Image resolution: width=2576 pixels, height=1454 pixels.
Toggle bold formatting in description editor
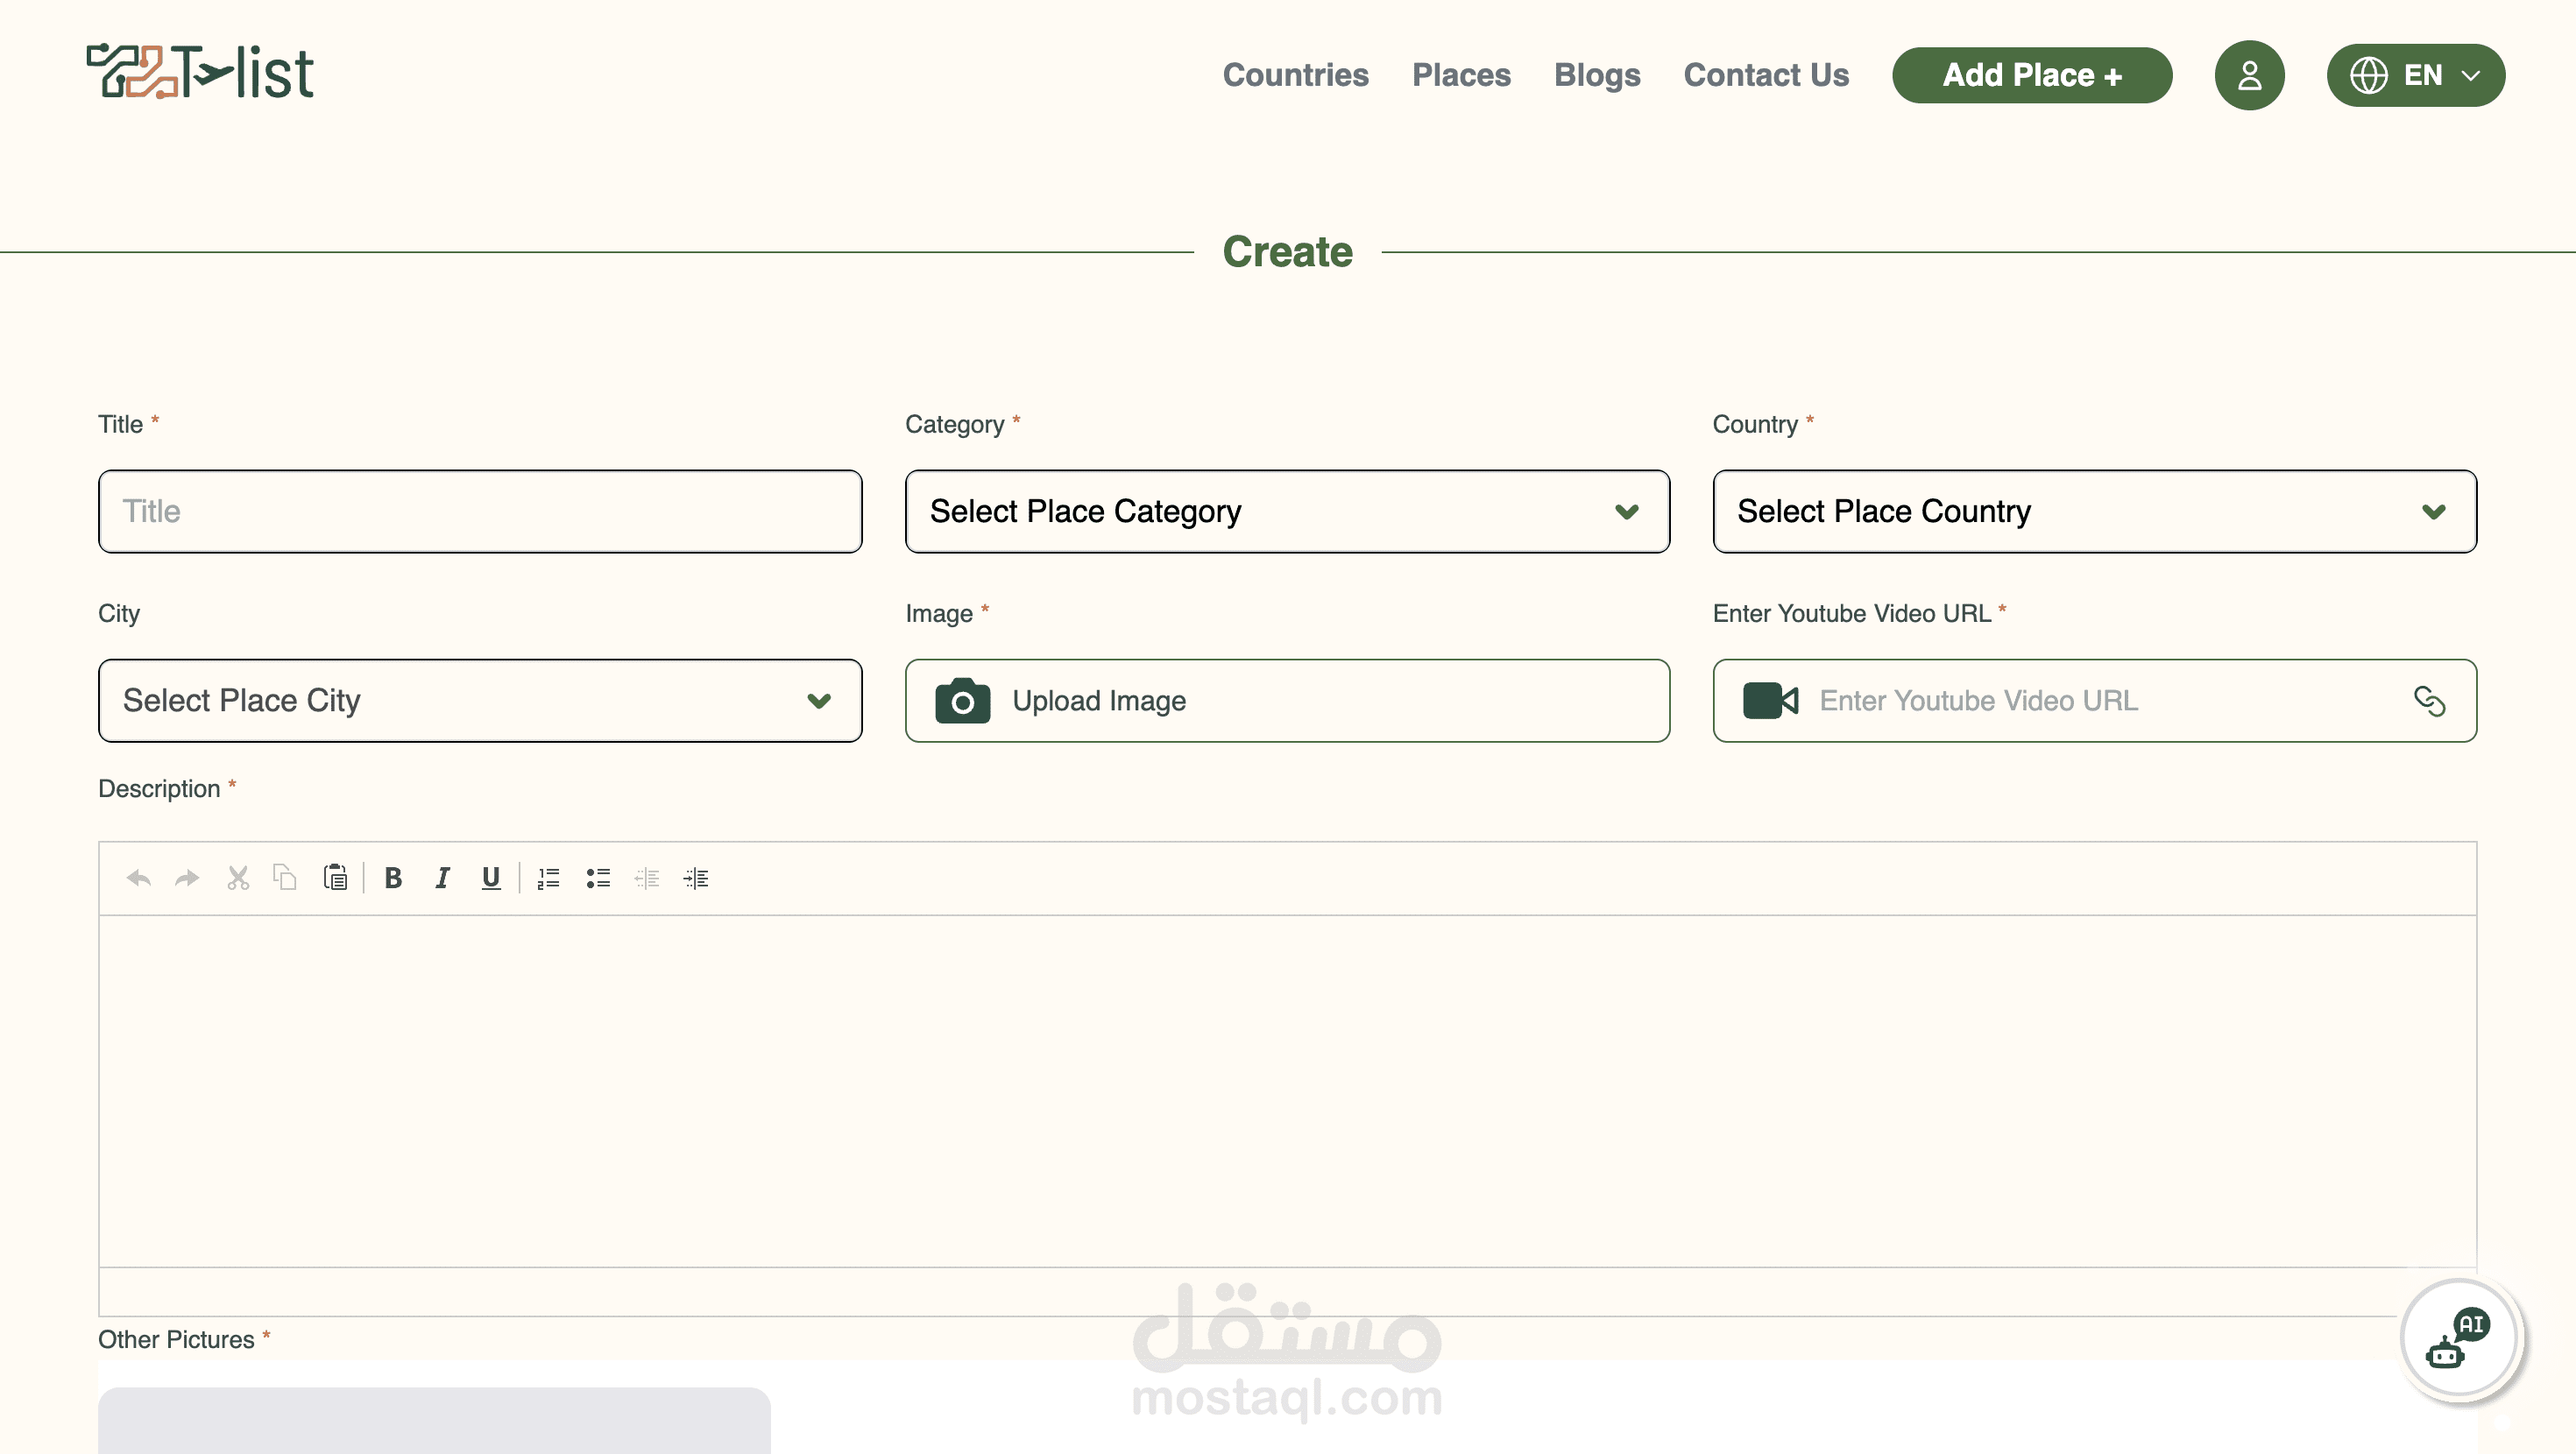click(x=393, y=878)
